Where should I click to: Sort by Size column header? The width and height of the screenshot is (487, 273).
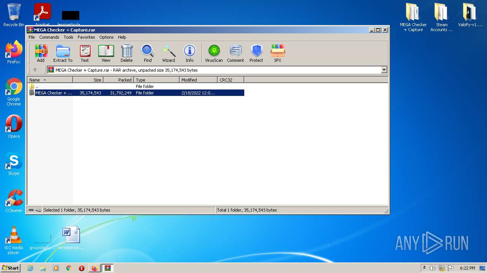click(88, 80)
